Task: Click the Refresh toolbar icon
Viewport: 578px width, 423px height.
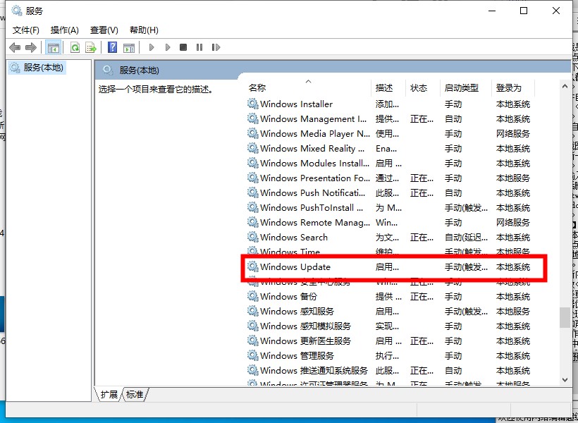Action: pyautogui.click(x=75, y=47)
